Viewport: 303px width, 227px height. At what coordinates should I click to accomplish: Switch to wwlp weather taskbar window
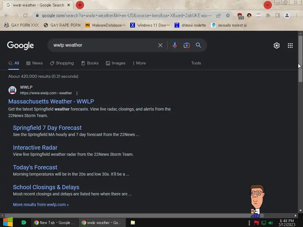click(x=102, y=223)
